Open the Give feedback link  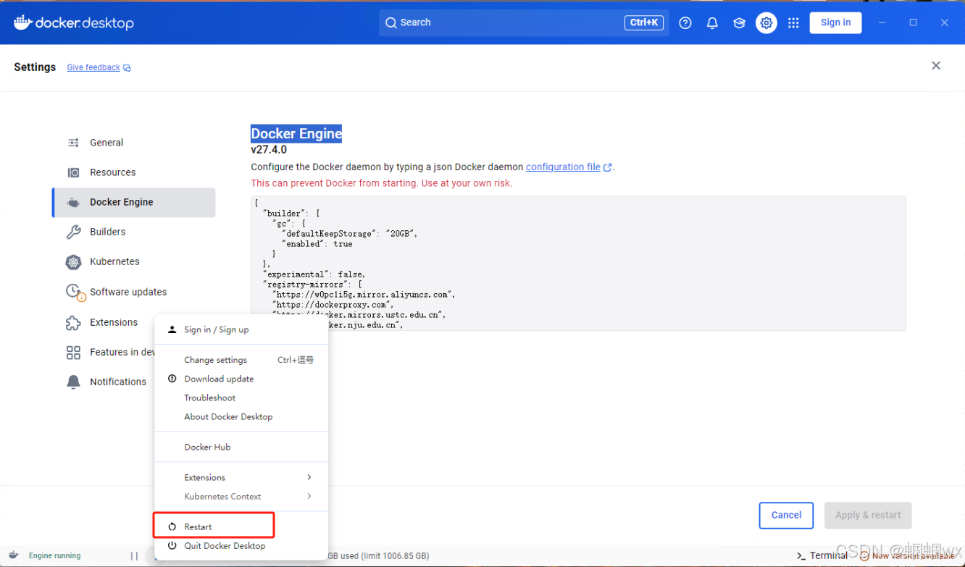[x=93, y=68]
